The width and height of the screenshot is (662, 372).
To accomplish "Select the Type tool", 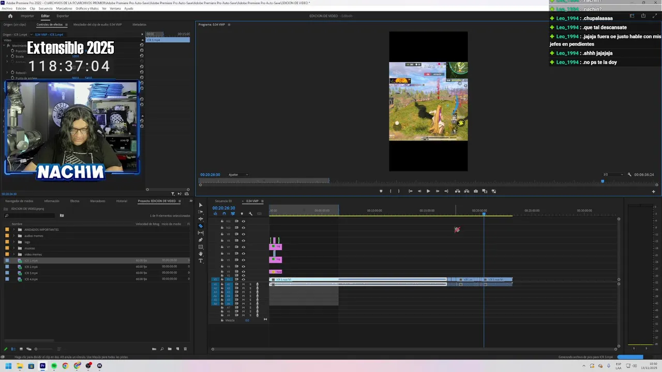I will (x=201, y=261).
